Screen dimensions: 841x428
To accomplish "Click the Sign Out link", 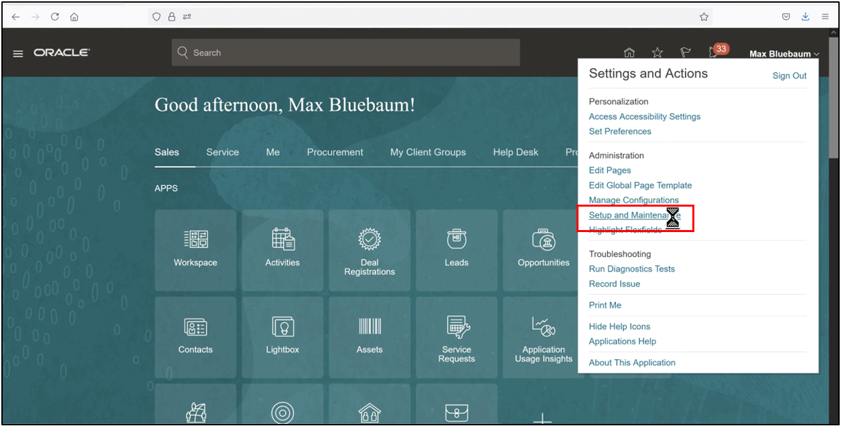I will point(789,76).
